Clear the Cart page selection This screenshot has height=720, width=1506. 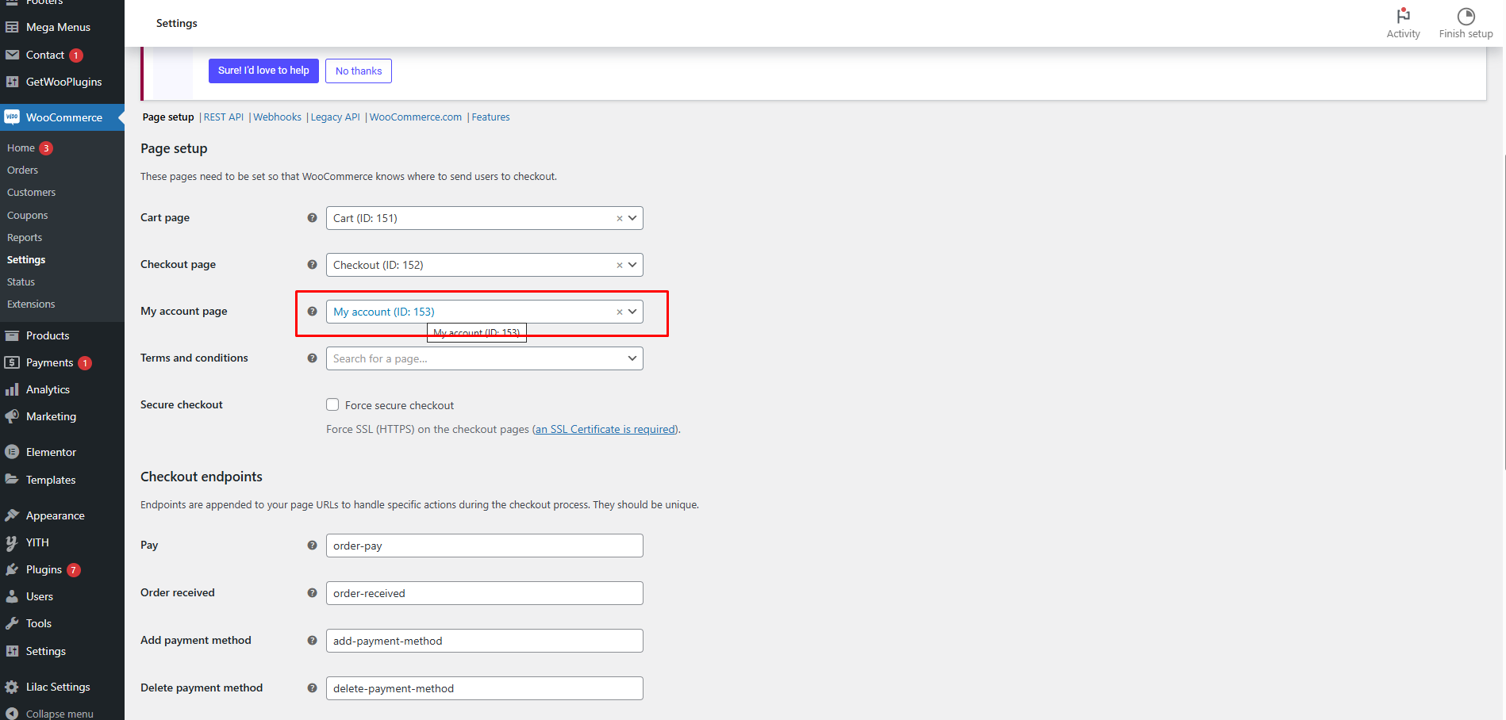(620, 218)
